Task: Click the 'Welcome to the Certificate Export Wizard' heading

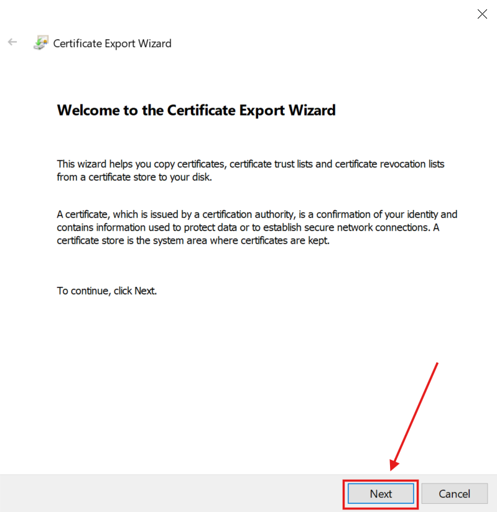Action: [x=196, y=111]
